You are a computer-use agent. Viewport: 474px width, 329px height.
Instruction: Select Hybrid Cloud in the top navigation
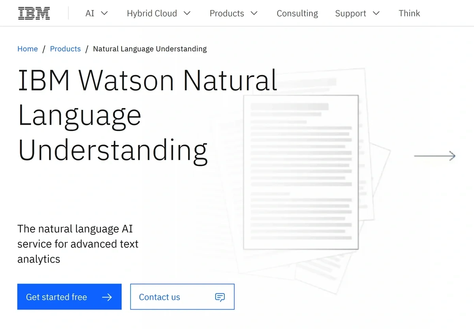pos(152,13)
